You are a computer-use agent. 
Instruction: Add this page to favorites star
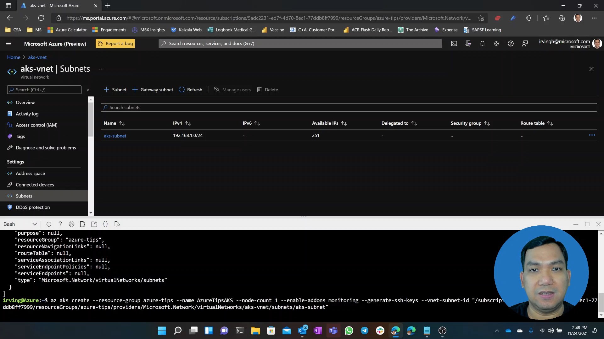pyautogui.click(x=481, y=18)
